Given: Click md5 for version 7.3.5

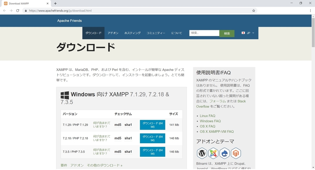Looking at the screenshot, I should (x=118, y=152).
